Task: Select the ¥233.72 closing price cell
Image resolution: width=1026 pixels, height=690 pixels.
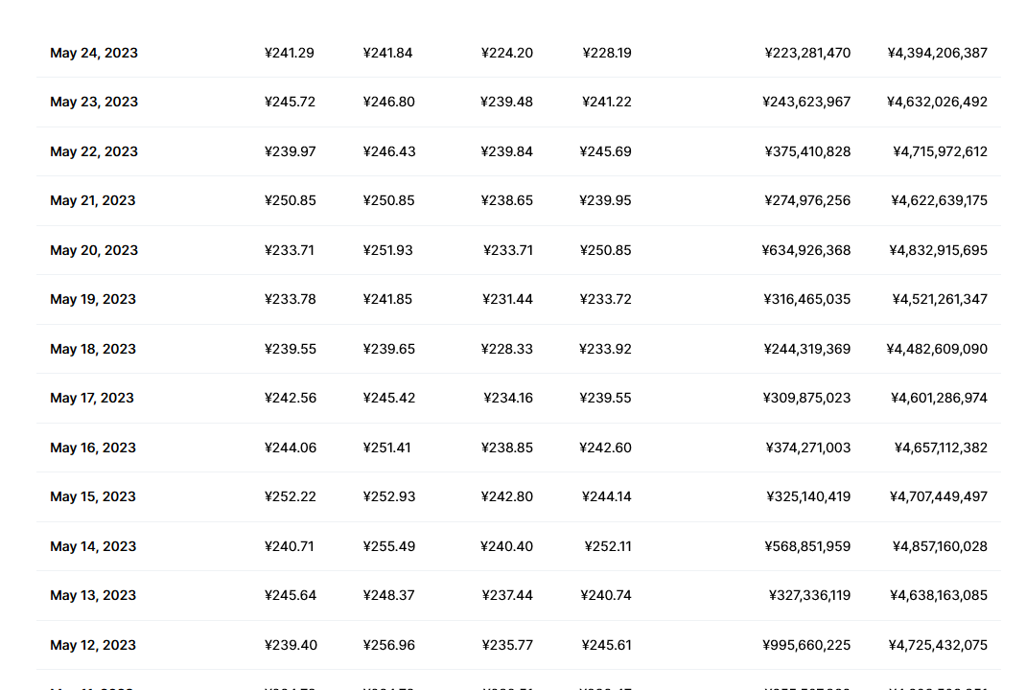Action: (x=605, y=299)
